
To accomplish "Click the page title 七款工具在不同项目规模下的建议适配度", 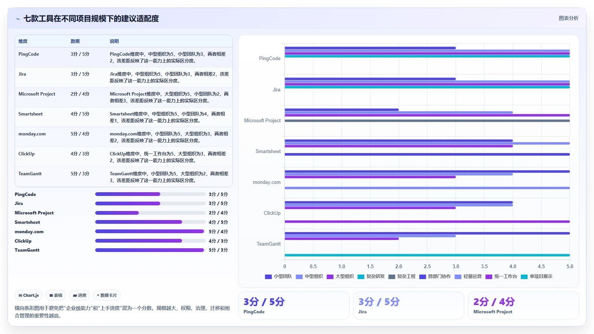I will click(x=91, y=19).
